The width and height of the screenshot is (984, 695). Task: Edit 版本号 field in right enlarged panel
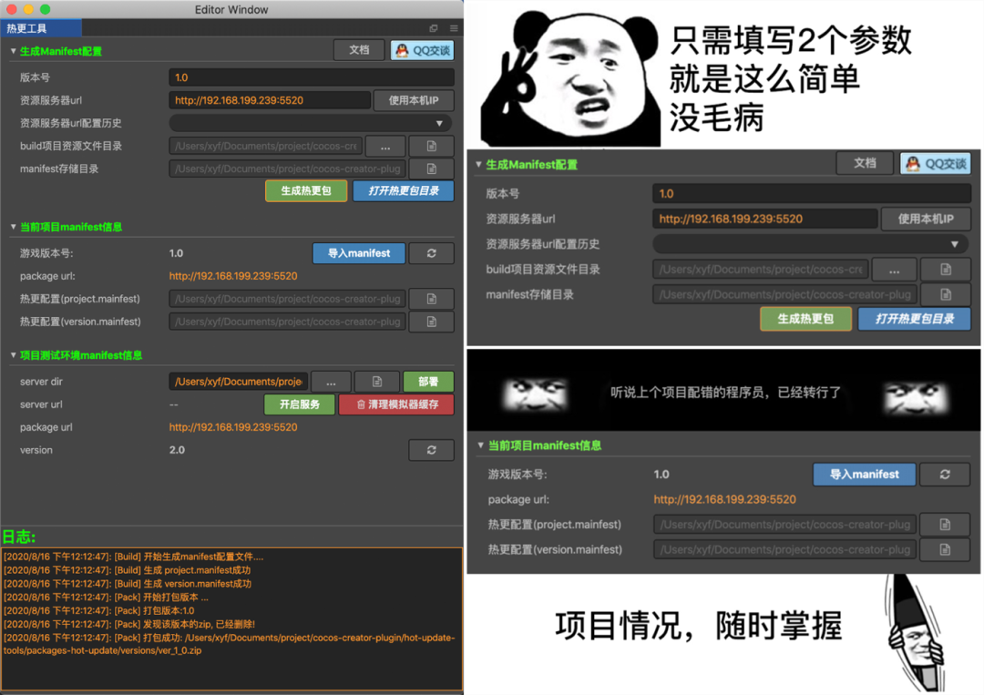pyautogui.click(x=812, y=194)
